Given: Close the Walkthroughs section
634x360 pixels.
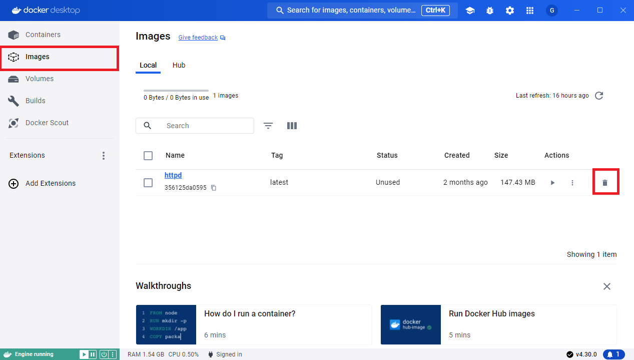Looking at the screenshot, I should pos(607,286).
